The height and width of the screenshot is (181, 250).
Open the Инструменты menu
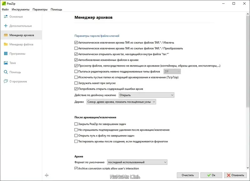coord(21,9)
